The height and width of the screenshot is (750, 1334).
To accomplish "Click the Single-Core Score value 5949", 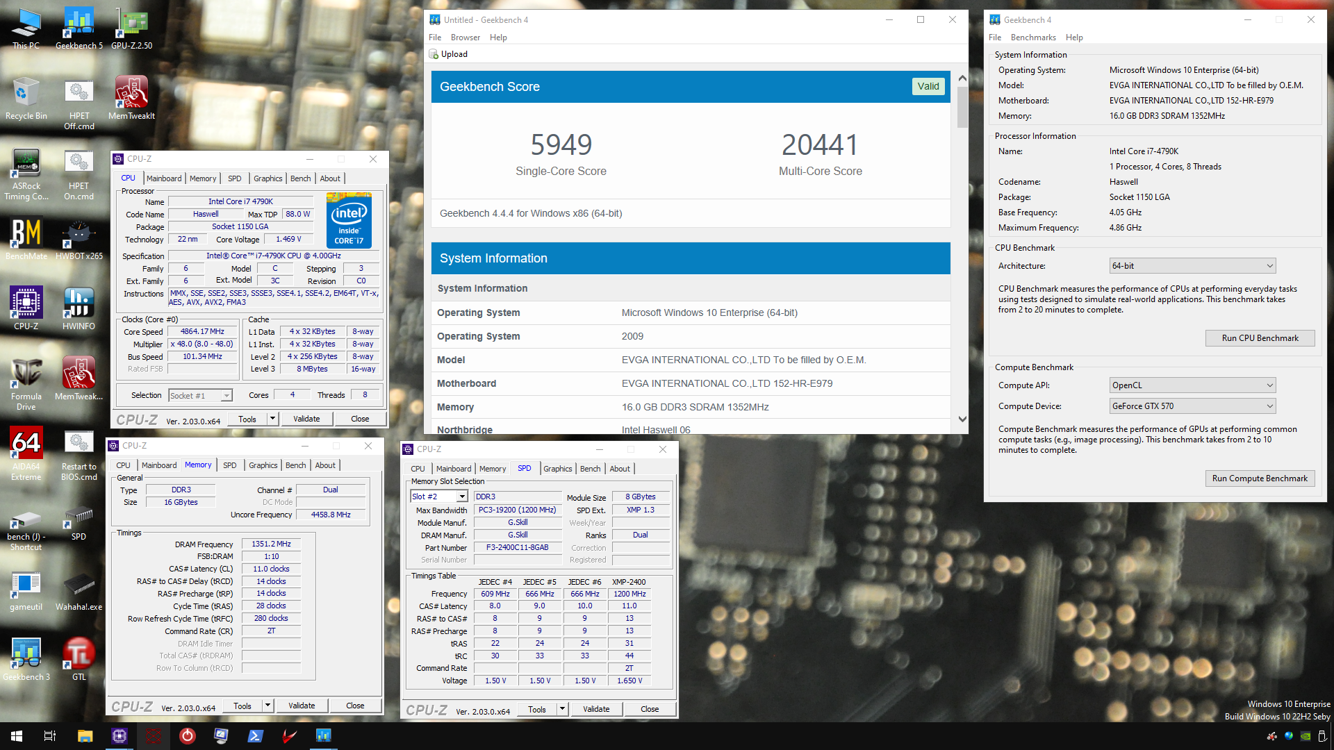I will (x=561, y=144).
